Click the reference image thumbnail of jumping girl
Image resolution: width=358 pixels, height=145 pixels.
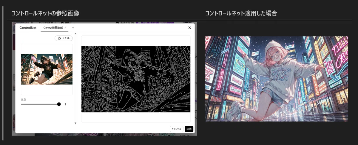pos(47,69)
